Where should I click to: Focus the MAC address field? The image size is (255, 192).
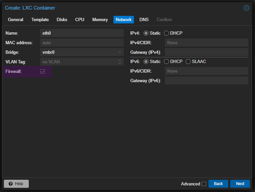tap(82, 43)
